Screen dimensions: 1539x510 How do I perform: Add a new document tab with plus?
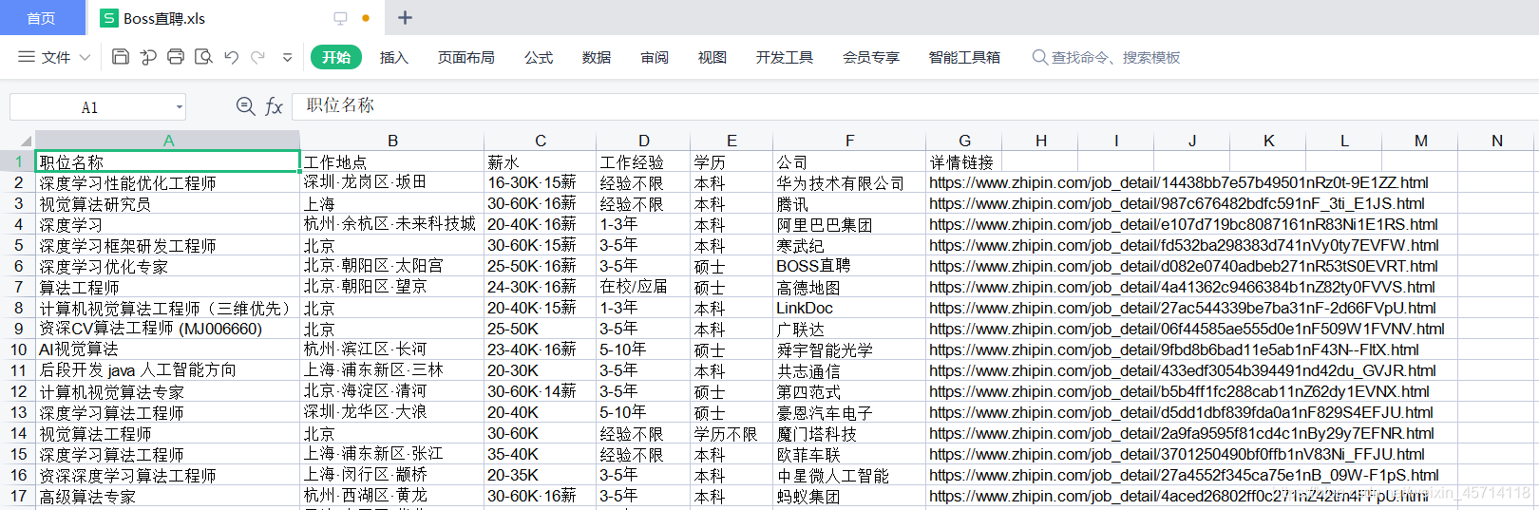(x=405, y=17)
